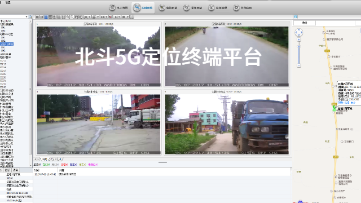The height and width of the screenshot is (203, 361).
Task: Click the fullscreen icon at toolbar end
Action: click(132, 17)
